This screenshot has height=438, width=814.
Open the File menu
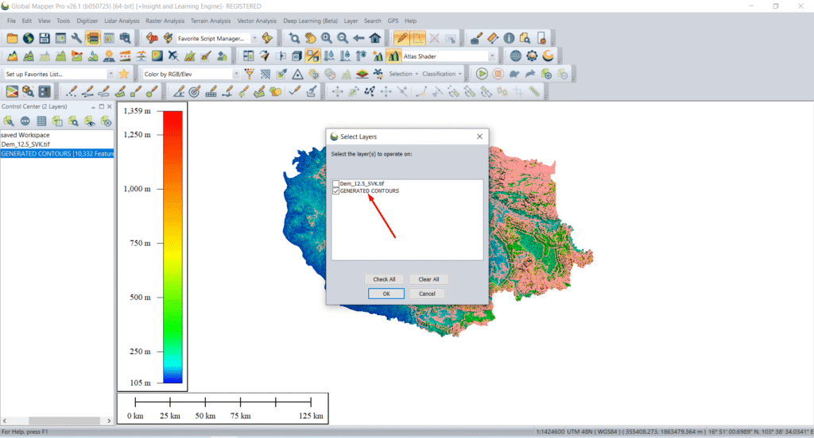(11, 21)
